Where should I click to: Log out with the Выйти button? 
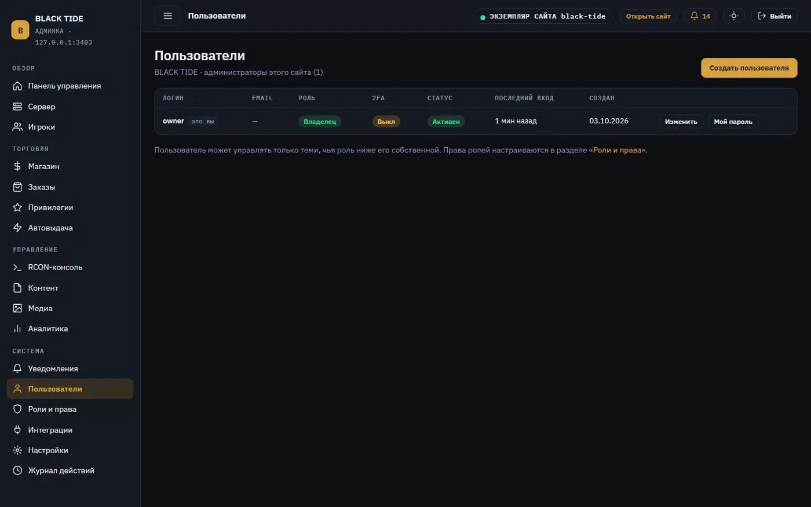[774, 16]
